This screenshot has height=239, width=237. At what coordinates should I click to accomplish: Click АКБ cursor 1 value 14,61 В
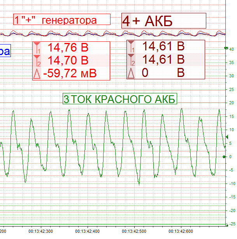point(163,46)
